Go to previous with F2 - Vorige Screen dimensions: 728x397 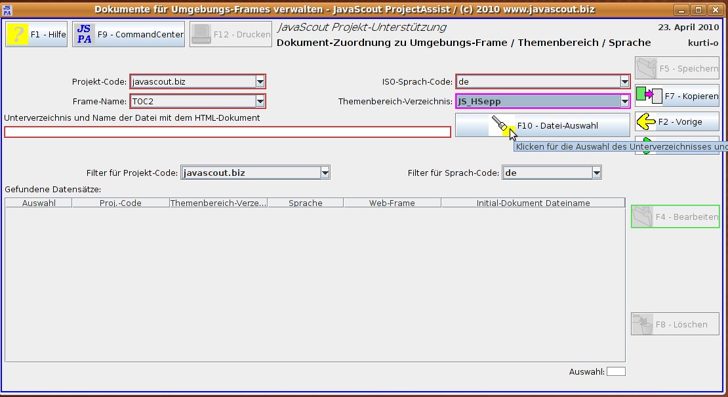click(677, 121)
